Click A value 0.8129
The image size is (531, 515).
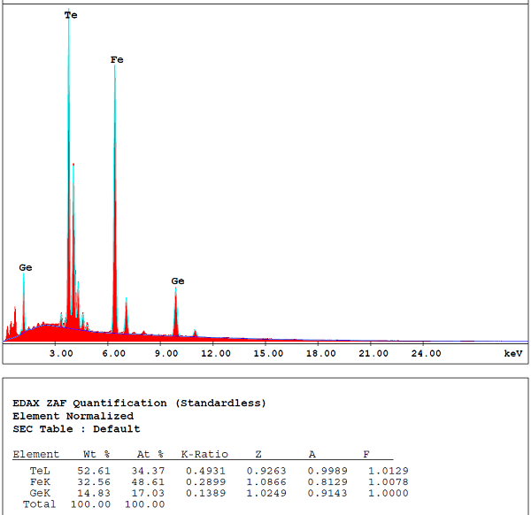327,482
